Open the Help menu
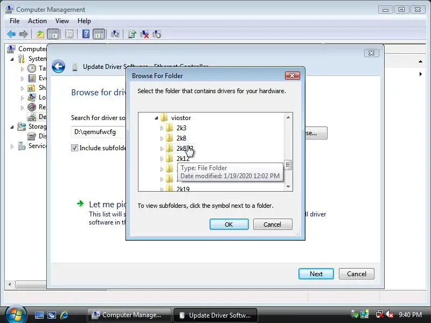 [x=84, y=21]
